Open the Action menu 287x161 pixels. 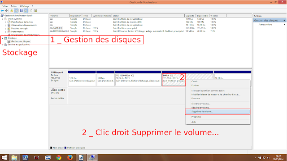click(14, 6)
